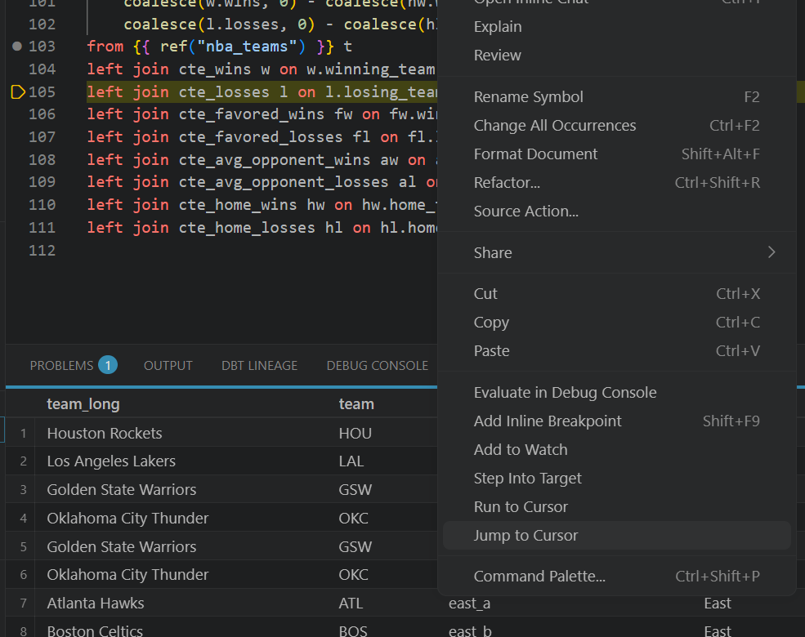
Task: Expand the Share submenu arrow
Action: [x=771, y=252]
